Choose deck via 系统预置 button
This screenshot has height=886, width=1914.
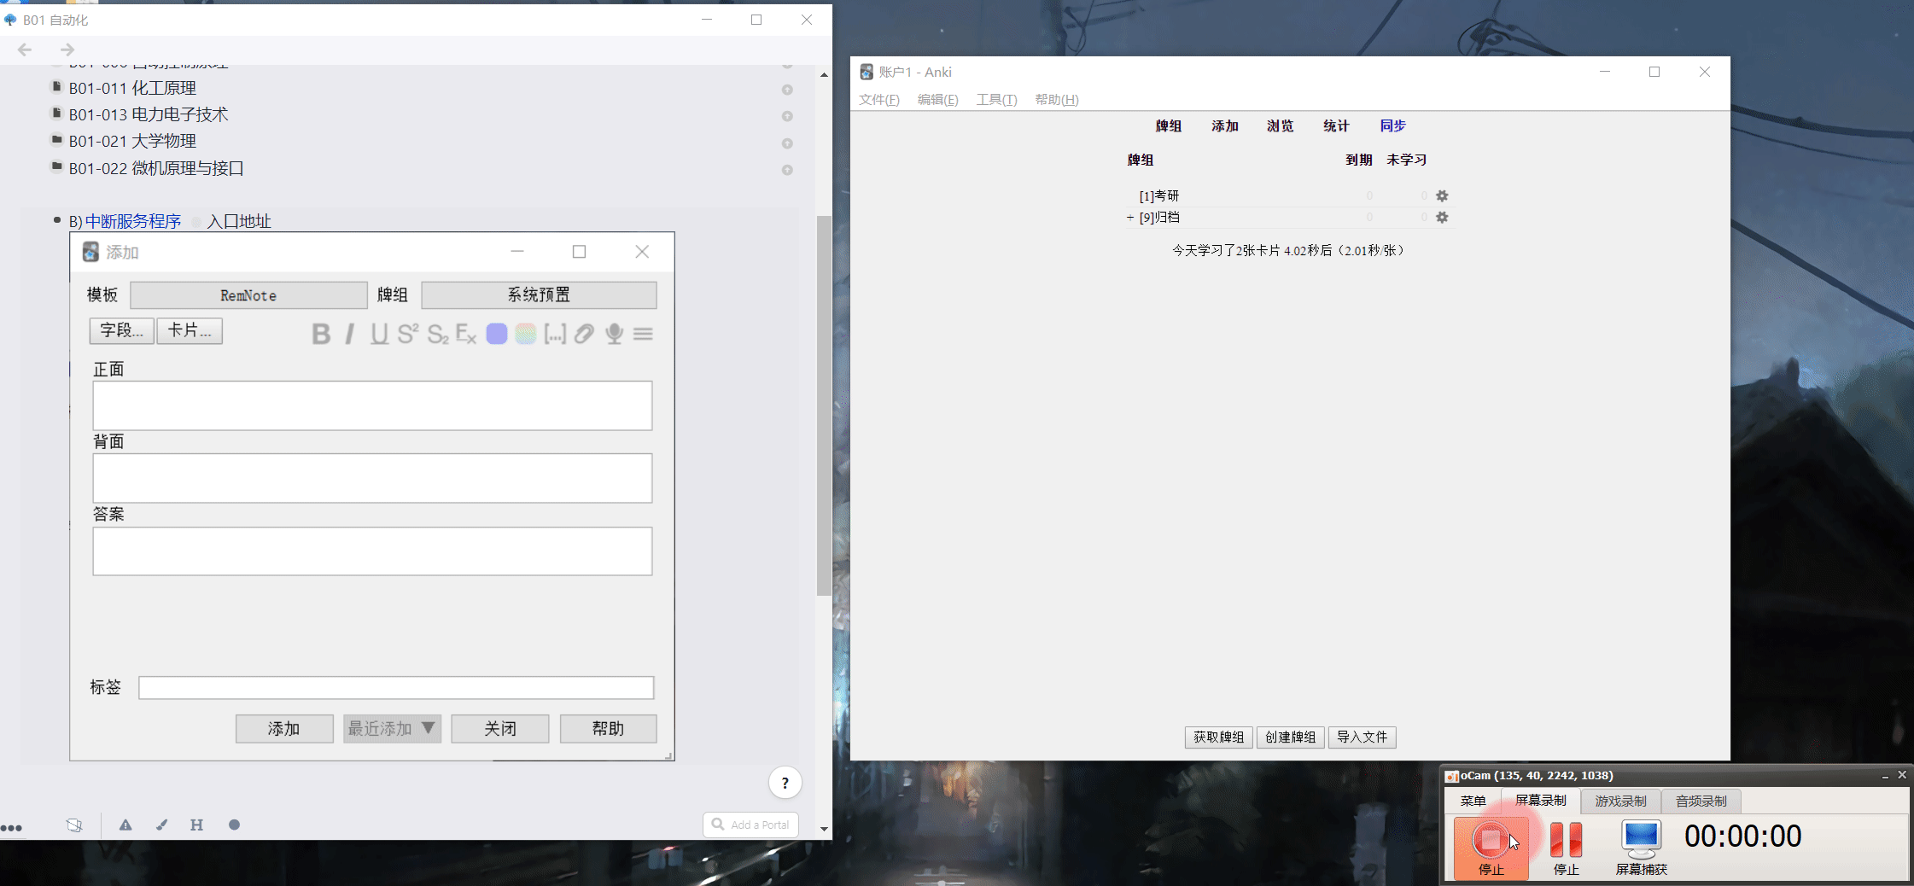(539, 295)
